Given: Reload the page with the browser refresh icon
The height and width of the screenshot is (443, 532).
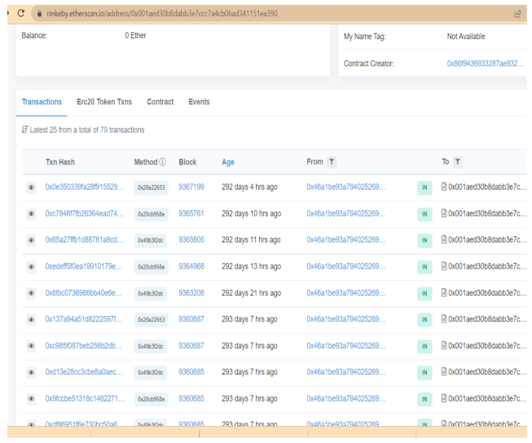Looking at the screenshot, I should pyautogui.click(x=20, y=13).
